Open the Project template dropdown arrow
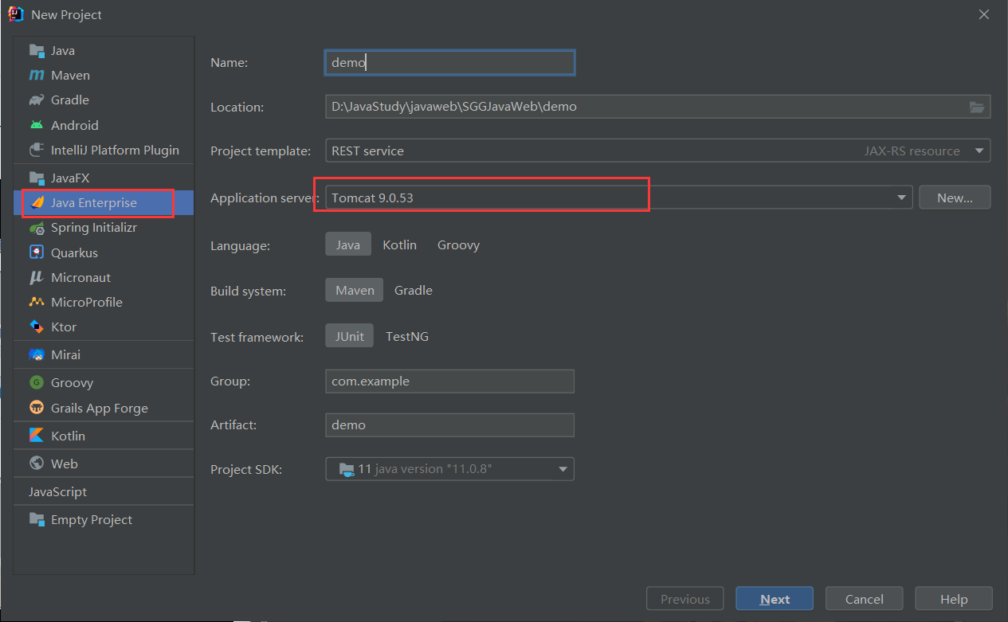 [978, 151]
